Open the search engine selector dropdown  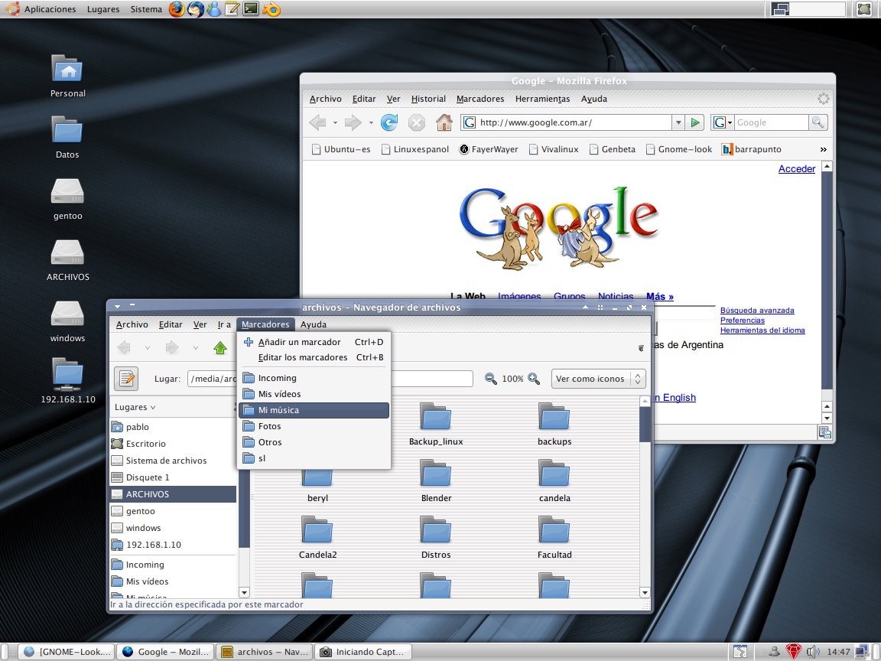point(723,122)
